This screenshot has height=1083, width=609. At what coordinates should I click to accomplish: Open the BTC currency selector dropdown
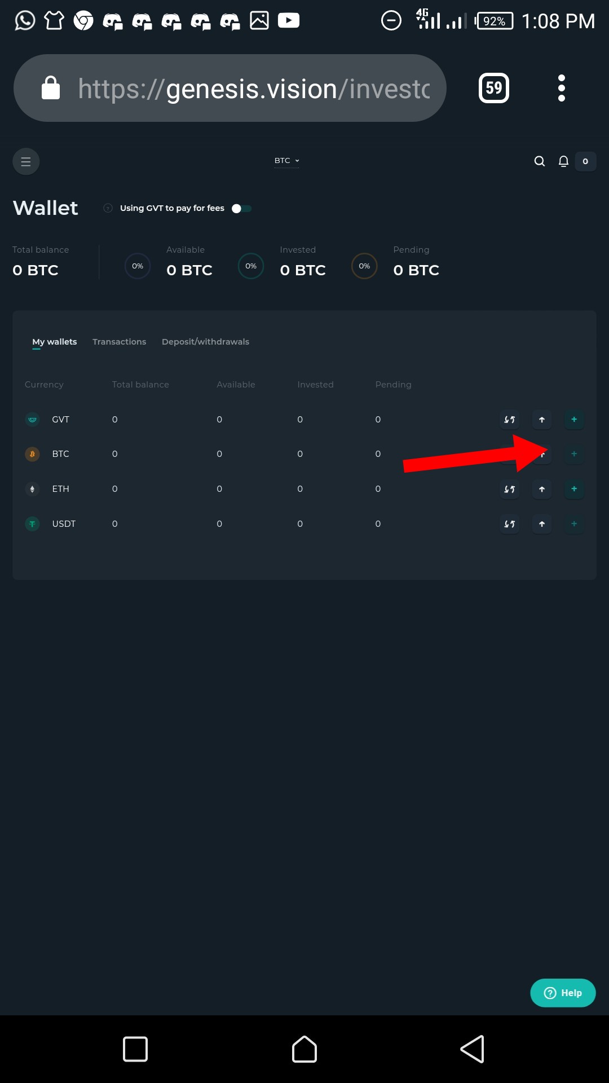tap(287, 161)
